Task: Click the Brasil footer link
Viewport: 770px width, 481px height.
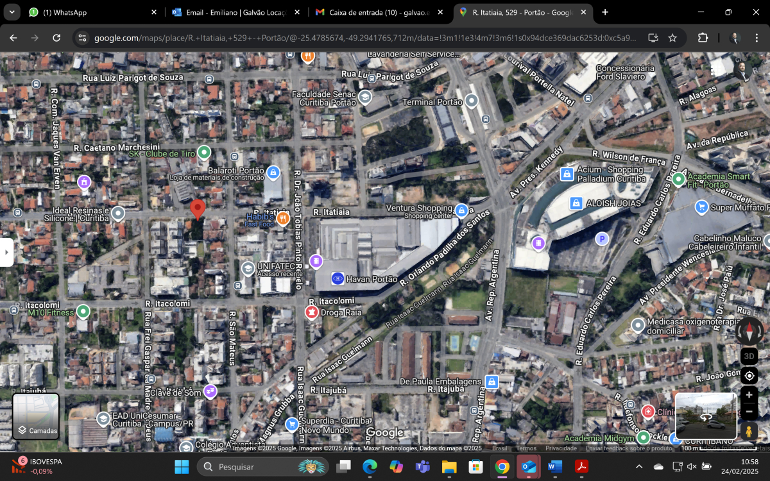Action: tap(499, 448)
